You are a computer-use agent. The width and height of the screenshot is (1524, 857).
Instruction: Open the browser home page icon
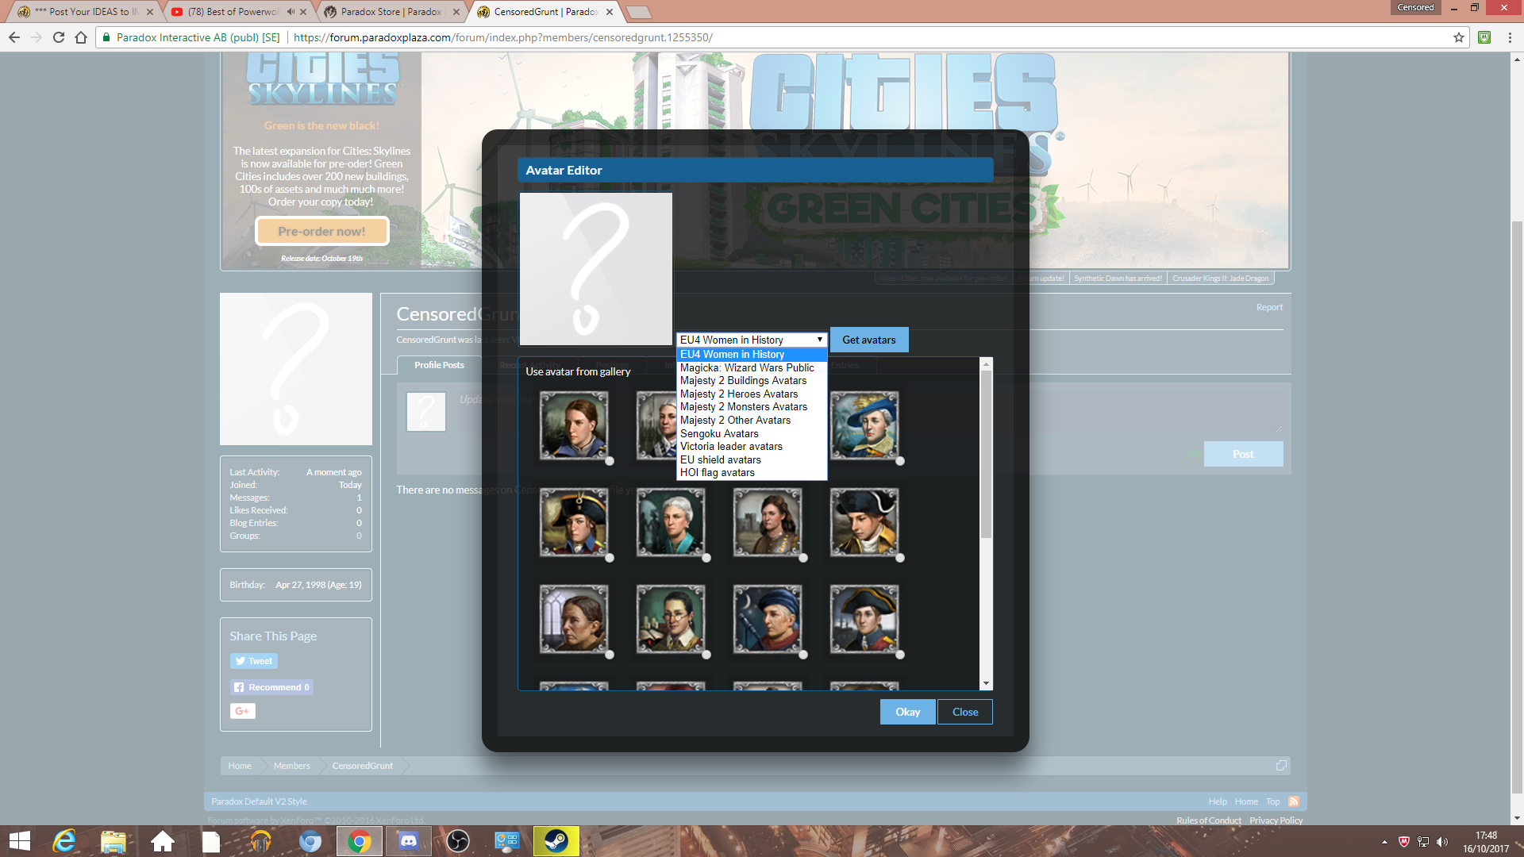(81, 37)
